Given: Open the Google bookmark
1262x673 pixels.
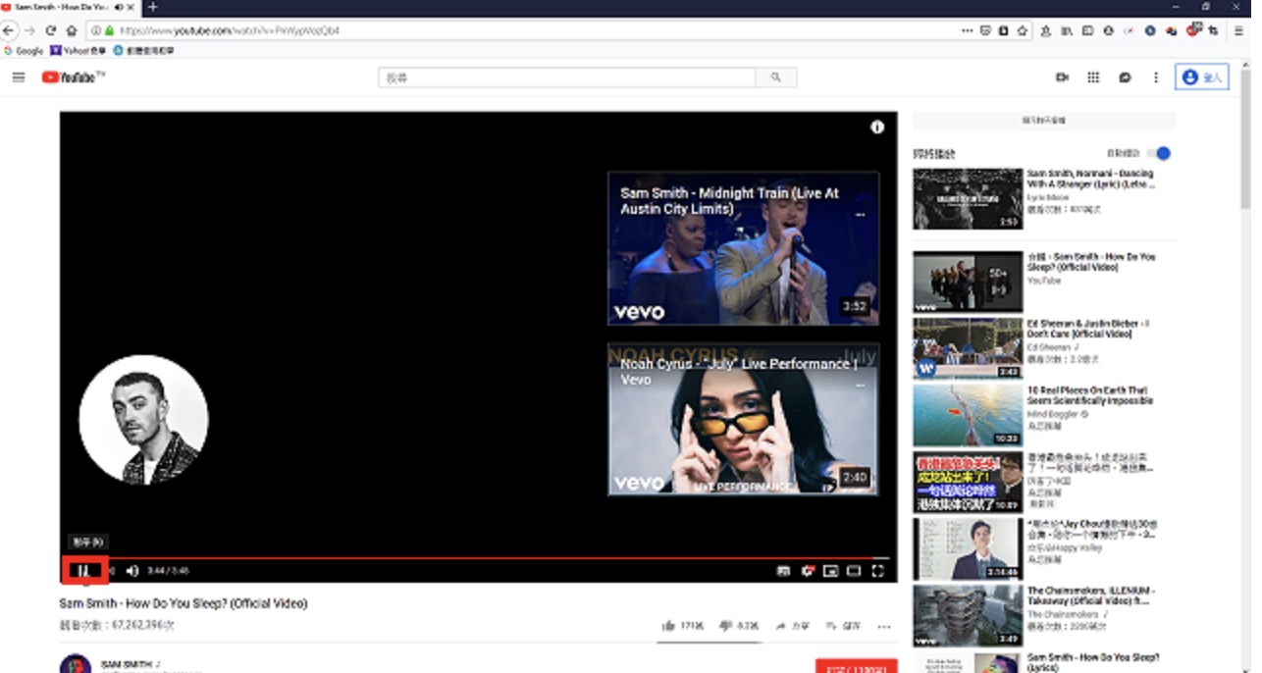Looking at the screenshot, I should (25, 50).
